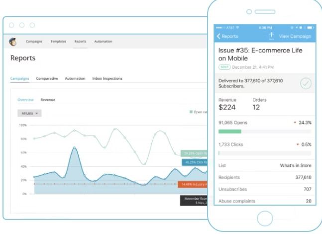Viewport: 322px width, 234px height.
Task: Switch to the Comparative tab
Action: pos(47,79)
